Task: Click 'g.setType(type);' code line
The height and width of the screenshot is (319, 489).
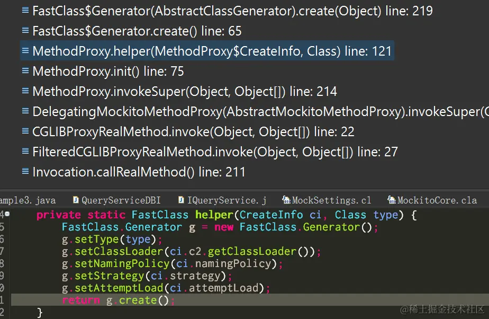Action: [x=112, y=240]
